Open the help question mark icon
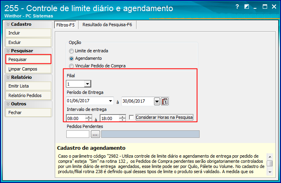This screenshot has width=281, height=183. pyautogui.click(x=237, y=7)
